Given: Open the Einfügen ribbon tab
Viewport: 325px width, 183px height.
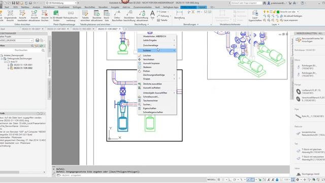Looking at the screenshot, I should pyautogui.click(x=77, y=7).
